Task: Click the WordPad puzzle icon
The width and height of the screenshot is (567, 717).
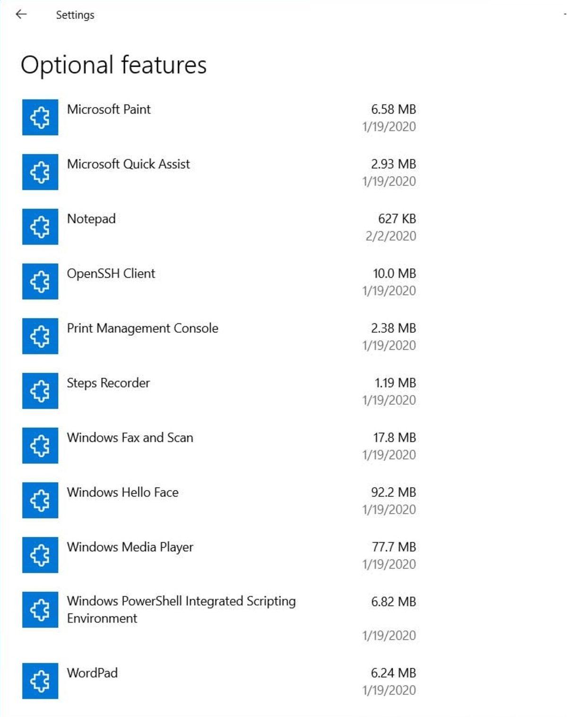Action: (x=40, y=681)
